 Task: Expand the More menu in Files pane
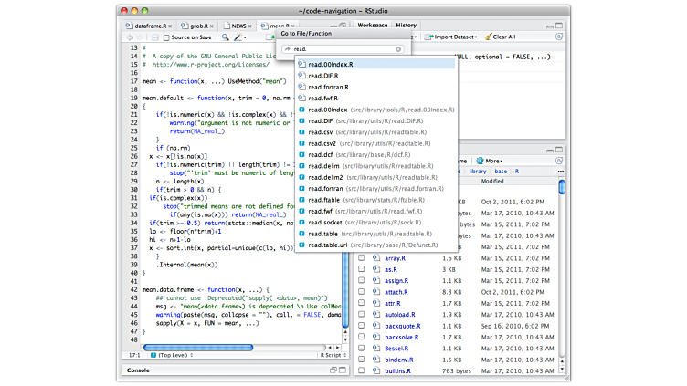click(x=492, y=161)
